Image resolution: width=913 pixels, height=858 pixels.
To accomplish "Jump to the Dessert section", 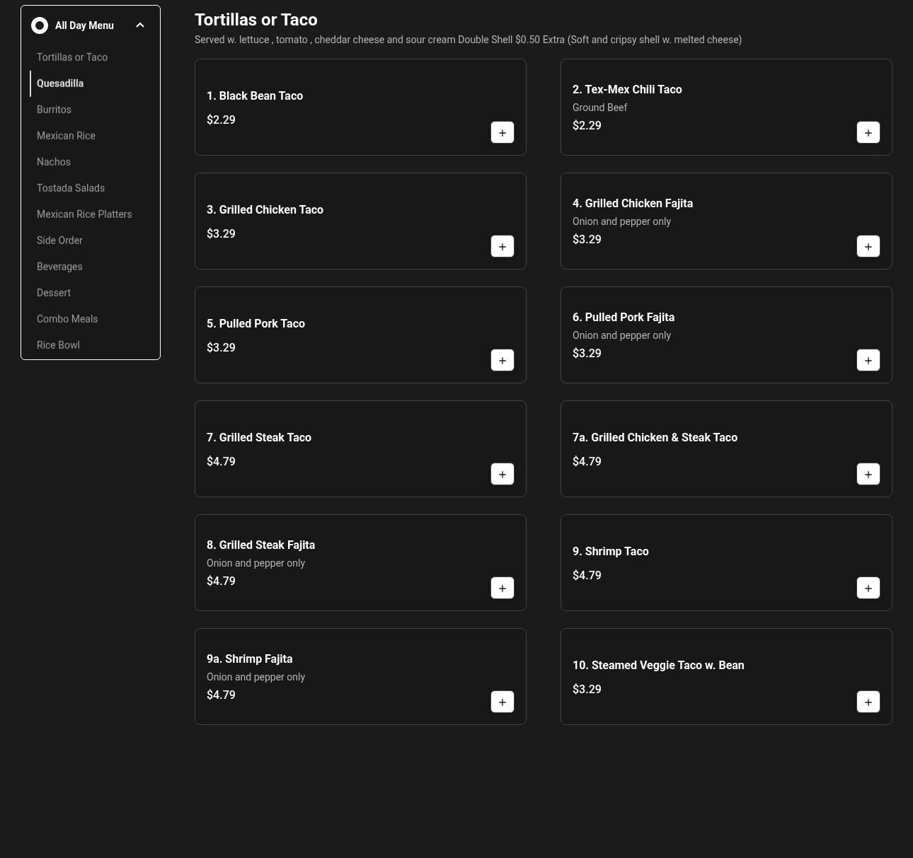I will 54,293.
